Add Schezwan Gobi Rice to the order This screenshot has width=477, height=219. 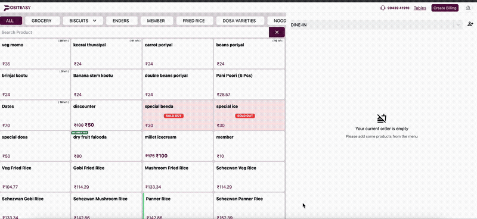click(x=35, y=206)
